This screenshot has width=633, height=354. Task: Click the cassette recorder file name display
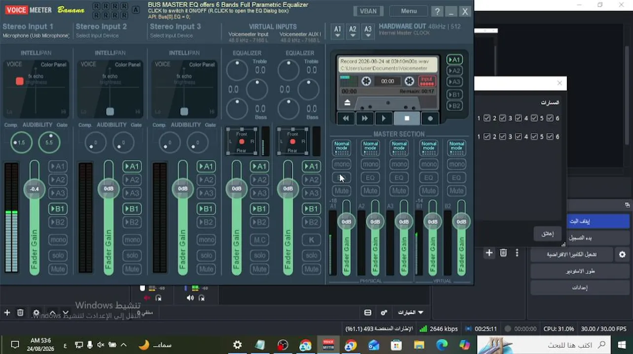(388, 65)
